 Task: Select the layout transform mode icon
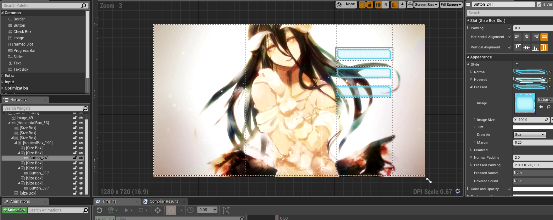(378, 5)
